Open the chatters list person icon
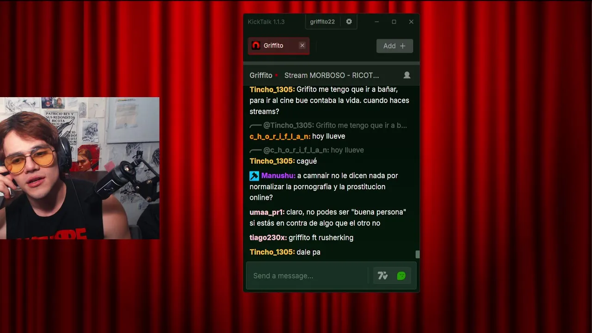Viewport: 592px width, 333px height. (407, 75)
